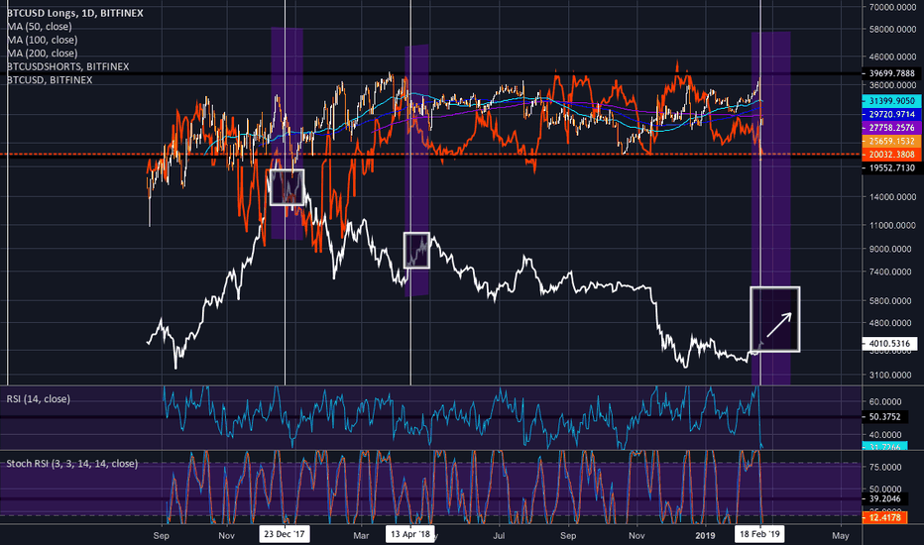Click the 'Mar' time axis label
The height and width of the screenshot is (545, 924).
[x=361, y=535]
